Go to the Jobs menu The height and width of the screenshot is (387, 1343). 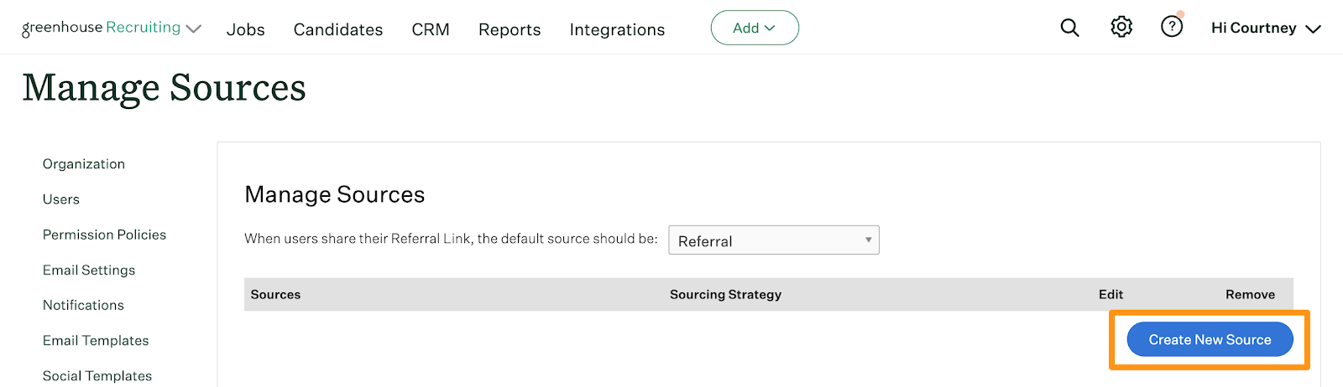pos(246,29)
